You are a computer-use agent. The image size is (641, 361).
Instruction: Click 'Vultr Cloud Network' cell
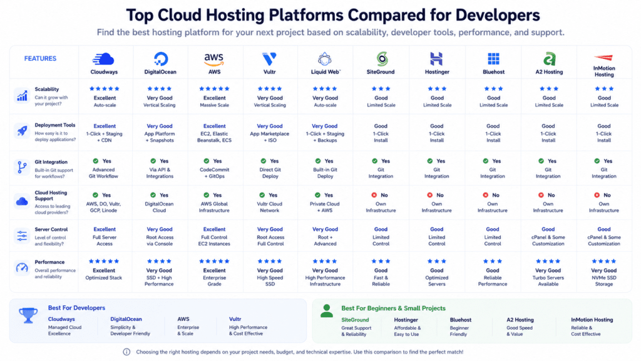pyautogui.click(x=269, y=207)
